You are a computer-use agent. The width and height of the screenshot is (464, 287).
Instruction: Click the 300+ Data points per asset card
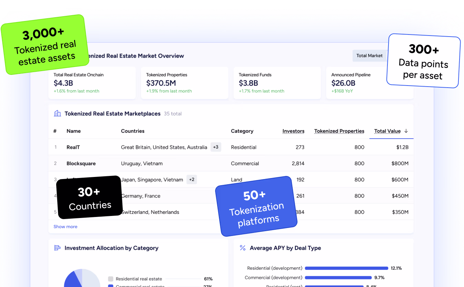pos(423,60)
